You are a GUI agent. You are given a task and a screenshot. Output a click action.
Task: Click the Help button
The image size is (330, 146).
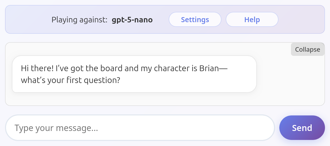coord(252,20)
